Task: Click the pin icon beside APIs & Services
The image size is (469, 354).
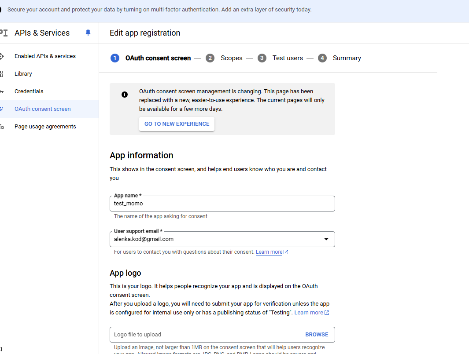Action: [88, 33]
